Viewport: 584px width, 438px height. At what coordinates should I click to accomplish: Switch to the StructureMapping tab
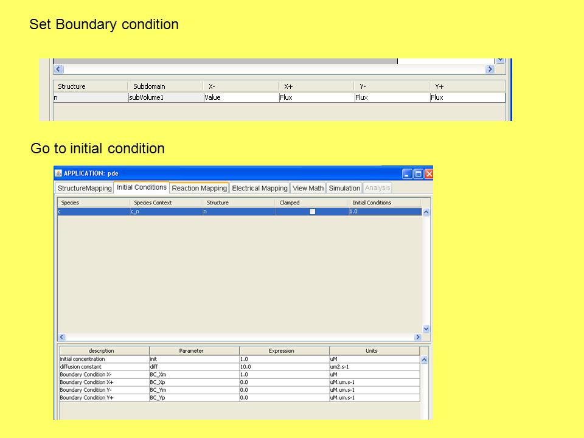click(85, 188)
